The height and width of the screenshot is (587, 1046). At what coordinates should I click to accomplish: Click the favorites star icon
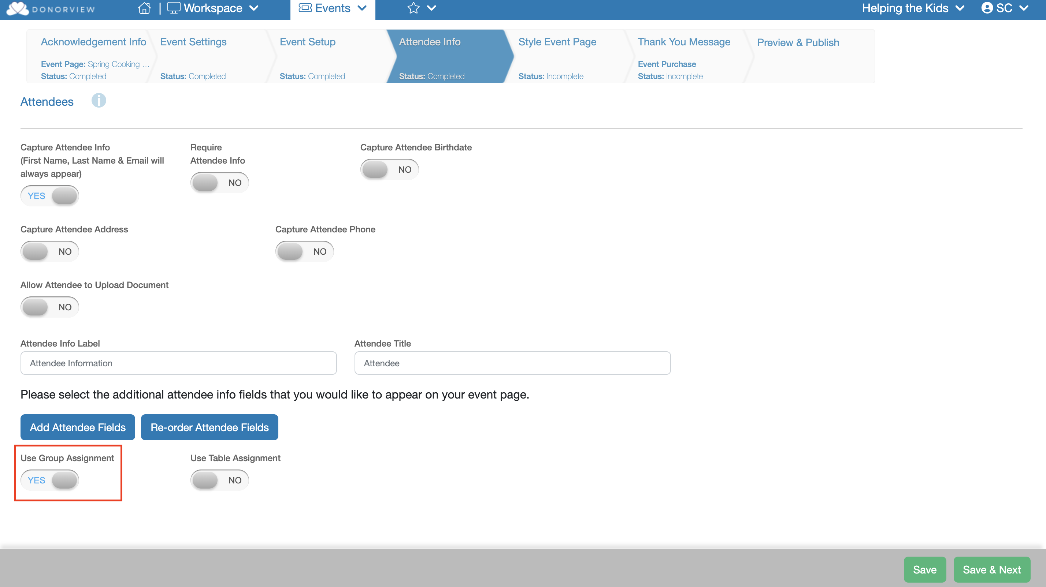click(x=413, y=8)
